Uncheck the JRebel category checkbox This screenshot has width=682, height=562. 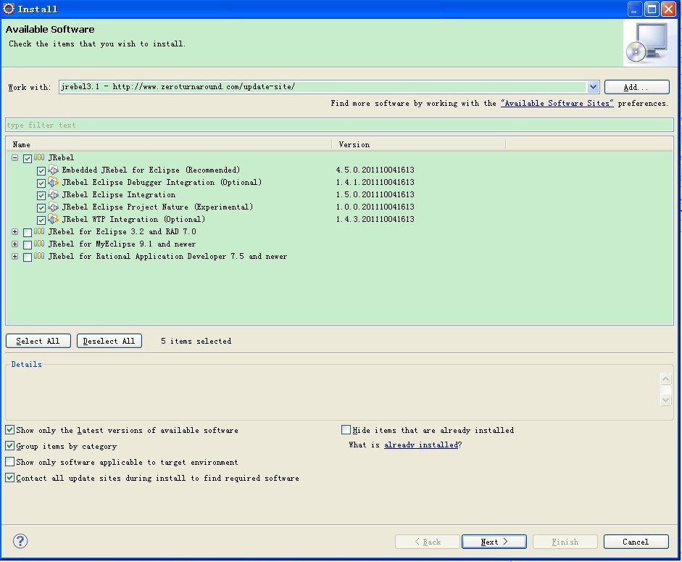pyautogui.click(x=28, y=158)
